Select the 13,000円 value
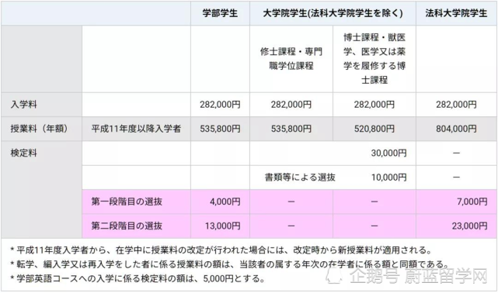This screenshot has height=293, width=498. click(223, 226)
